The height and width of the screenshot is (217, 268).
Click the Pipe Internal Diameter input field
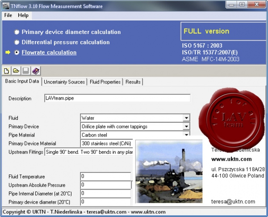click(x=106, y=193)
